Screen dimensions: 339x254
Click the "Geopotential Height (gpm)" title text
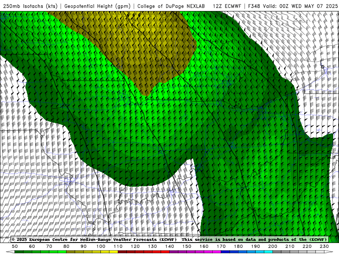click(x=97, y=6)
